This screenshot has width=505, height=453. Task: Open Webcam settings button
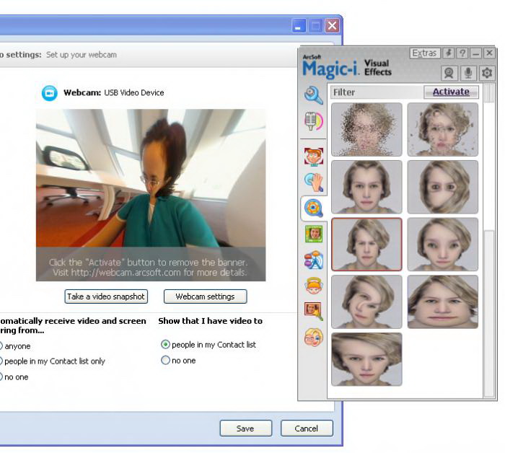tap(205, 296)
